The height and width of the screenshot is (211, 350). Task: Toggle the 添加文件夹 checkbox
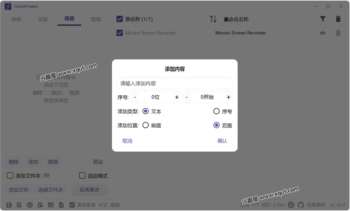point(10,175)
